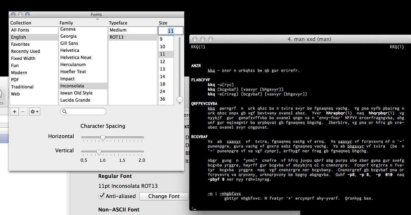
Task: Select the Recently Used collection
Action: click(25, 51)
